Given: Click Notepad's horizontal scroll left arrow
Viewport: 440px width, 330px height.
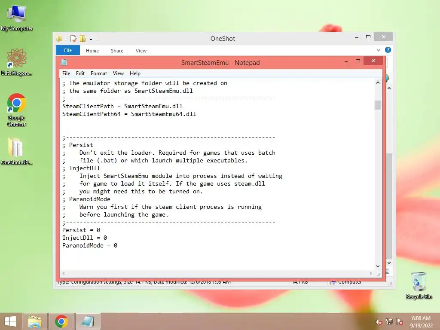Looking at the screenshot, I should (x=64, y=273).
